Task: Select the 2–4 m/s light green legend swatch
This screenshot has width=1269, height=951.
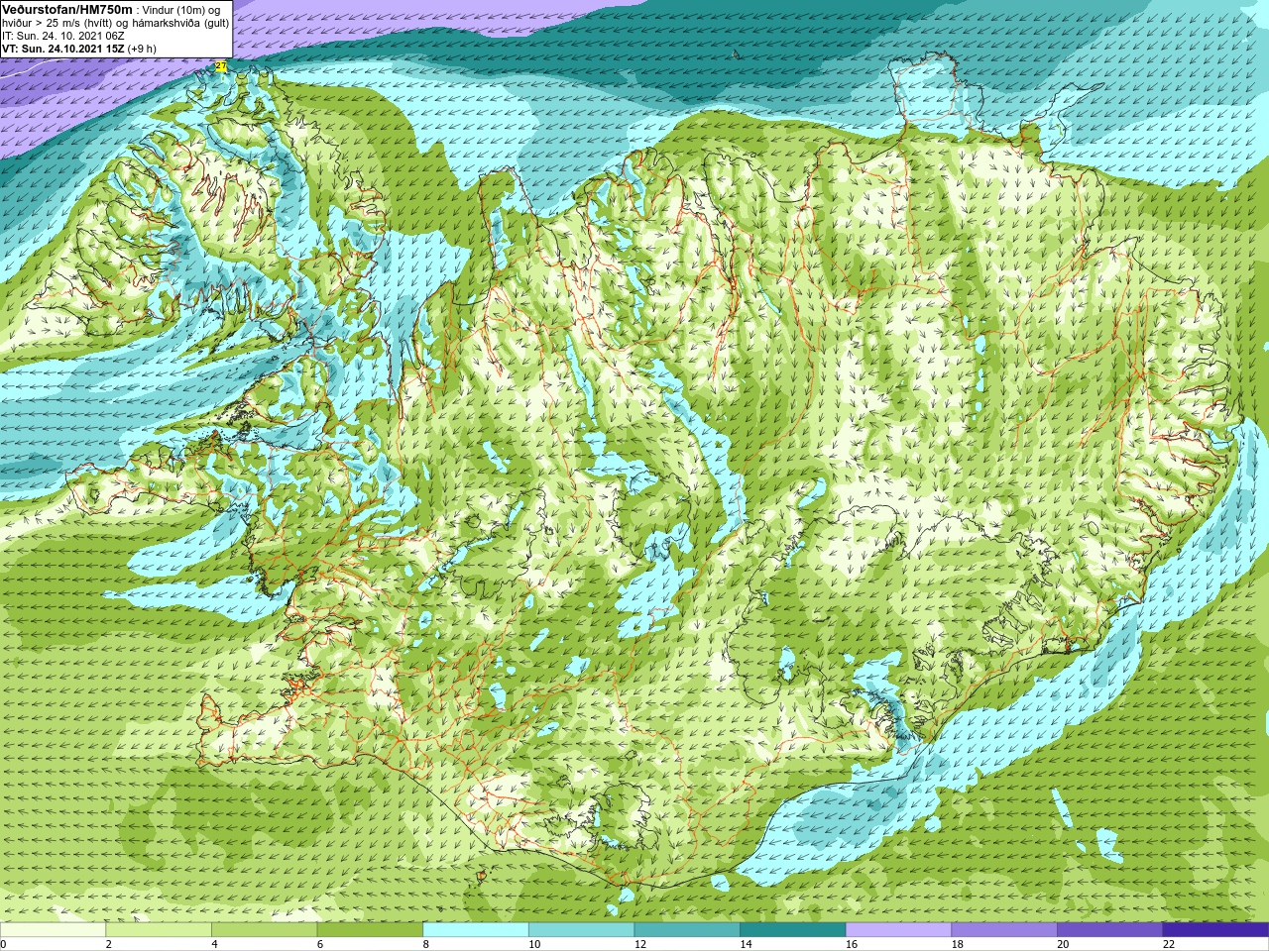Action: [159, 930]
